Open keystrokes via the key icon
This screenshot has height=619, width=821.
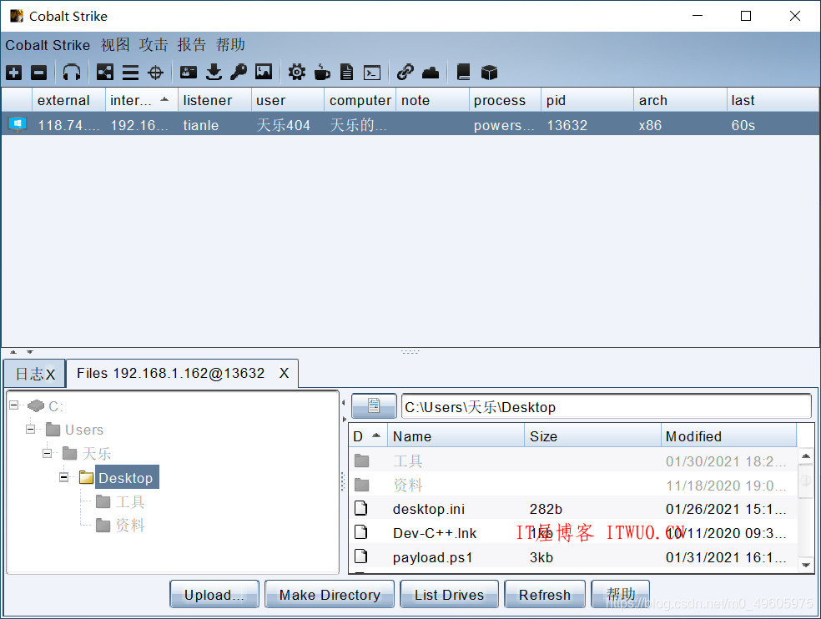[239, 73]
